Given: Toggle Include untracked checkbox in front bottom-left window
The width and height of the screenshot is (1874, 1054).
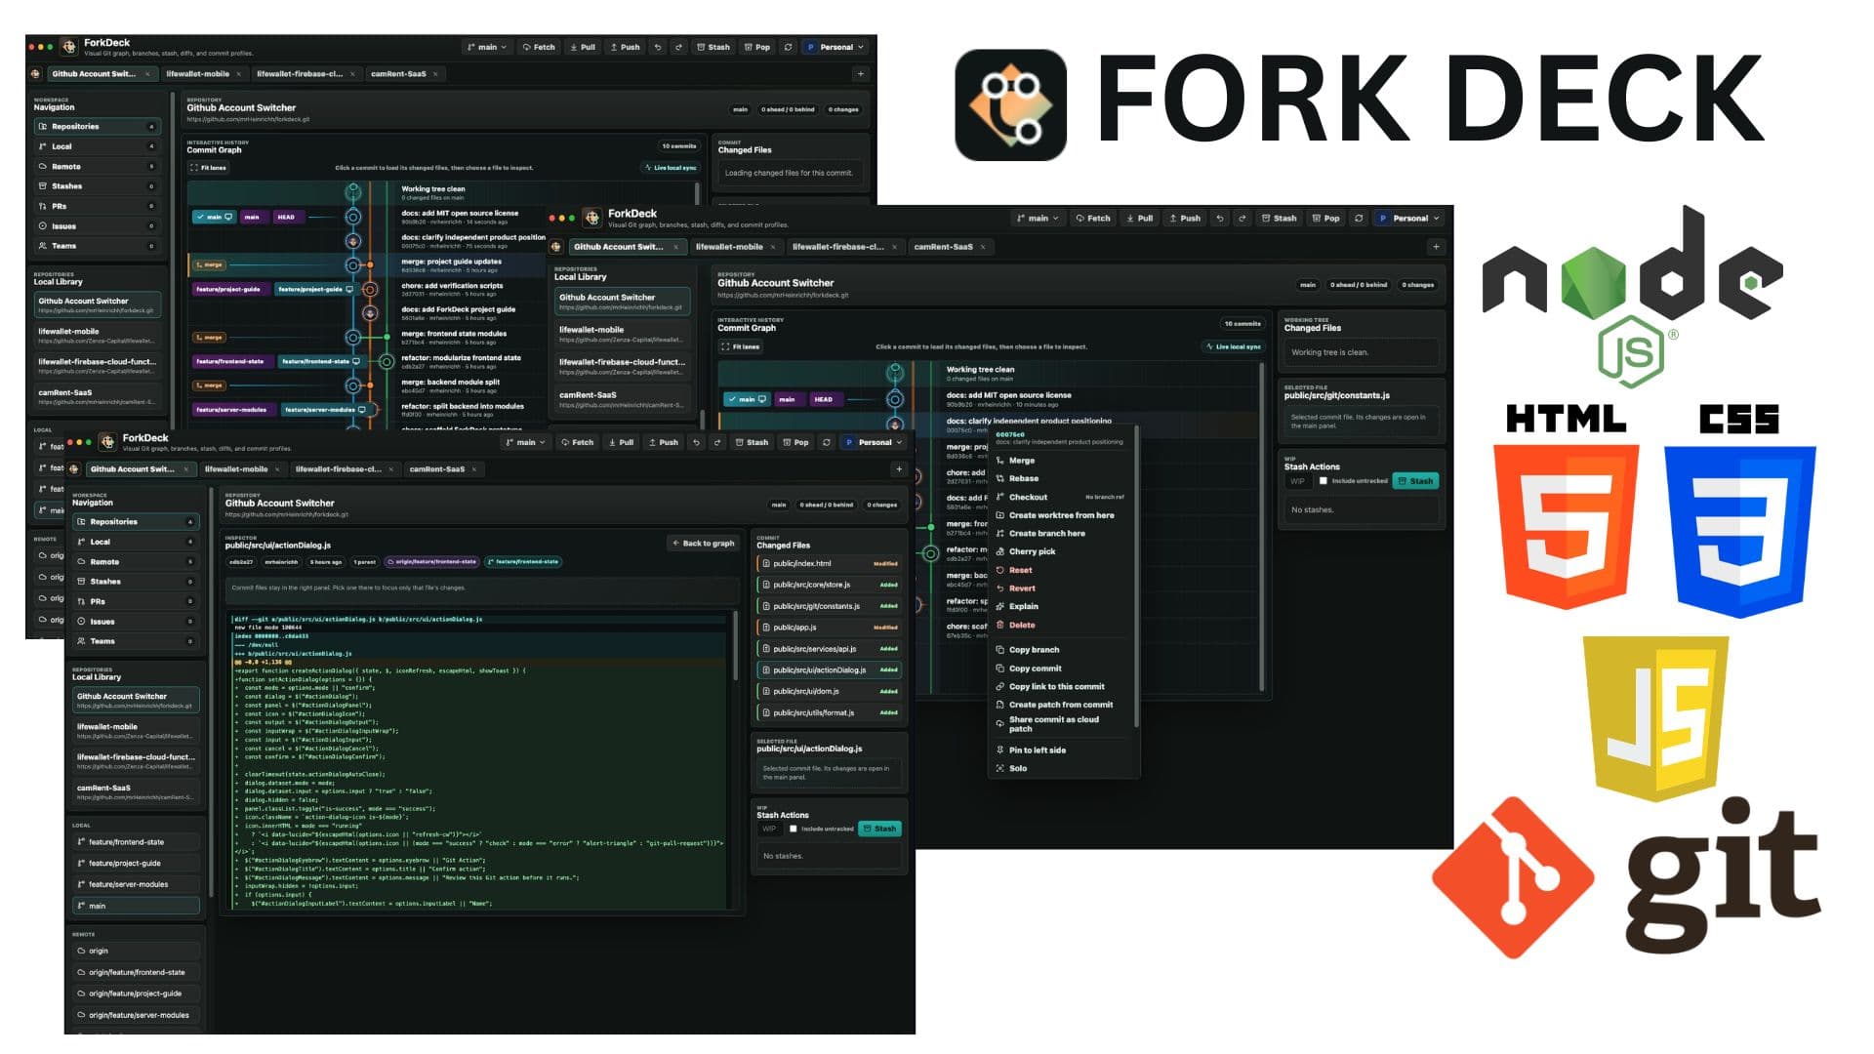Looking at the screenshot, I should [x=794, y=829].
